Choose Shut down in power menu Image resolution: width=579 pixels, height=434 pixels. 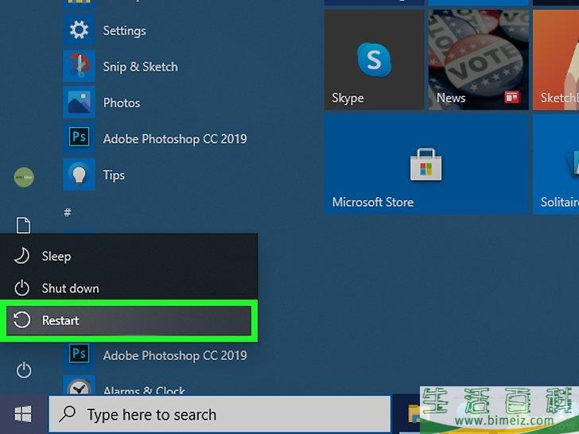70,289
